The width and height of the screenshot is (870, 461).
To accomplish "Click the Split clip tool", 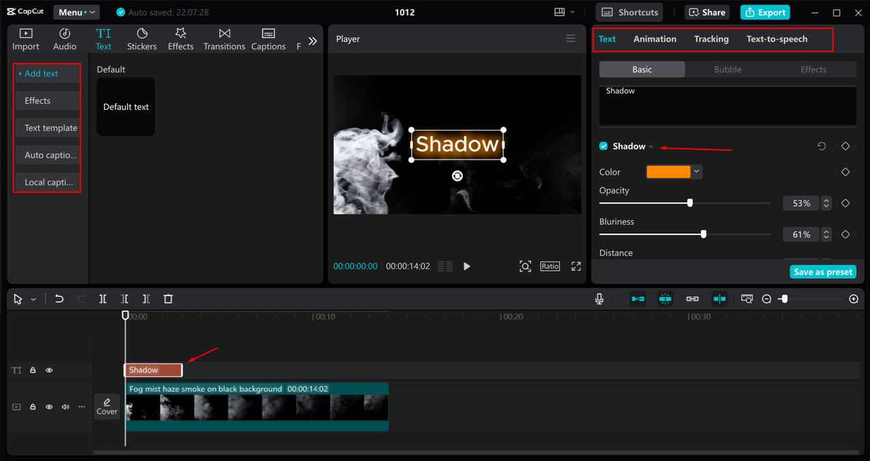I will pyautogui.click(x=103, y=299).
